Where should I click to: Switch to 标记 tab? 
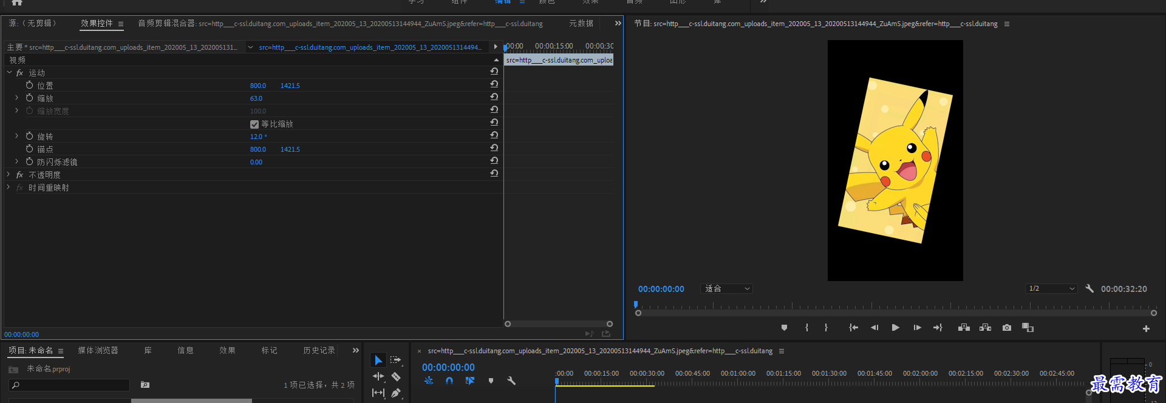pyautogui.click(x=270, y=351)
